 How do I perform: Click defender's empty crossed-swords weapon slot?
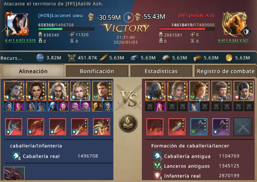click(243, 127)
